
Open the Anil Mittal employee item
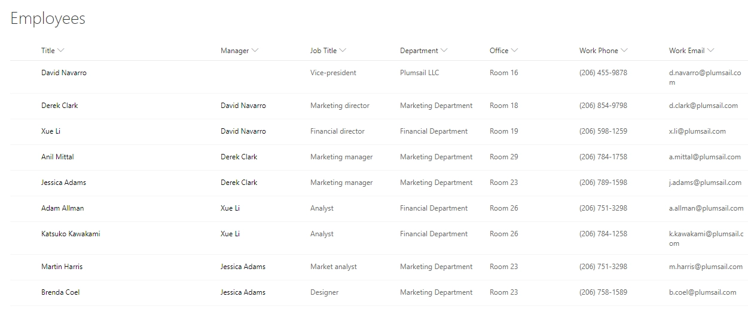coord(57,157)
